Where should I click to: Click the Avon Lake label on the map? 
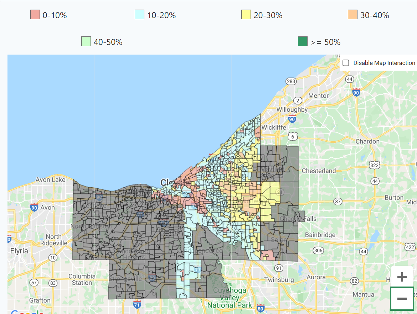point(51,180)
